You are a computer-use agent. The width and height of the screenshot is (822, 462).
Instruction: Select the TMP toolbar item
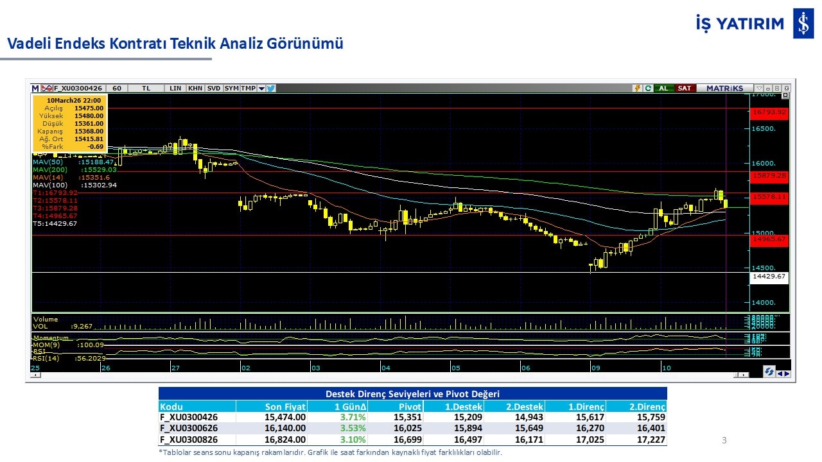(x=248, y=89)
